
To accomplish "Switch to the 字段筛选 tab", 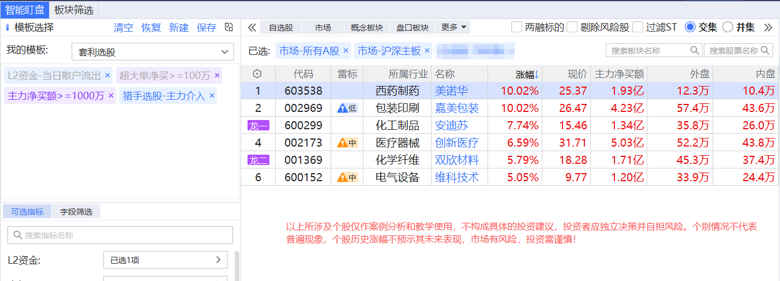I will (76, 212).
